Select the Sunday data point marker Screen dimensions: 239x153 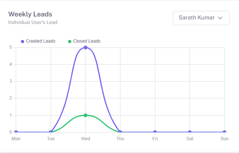[224, 132]
